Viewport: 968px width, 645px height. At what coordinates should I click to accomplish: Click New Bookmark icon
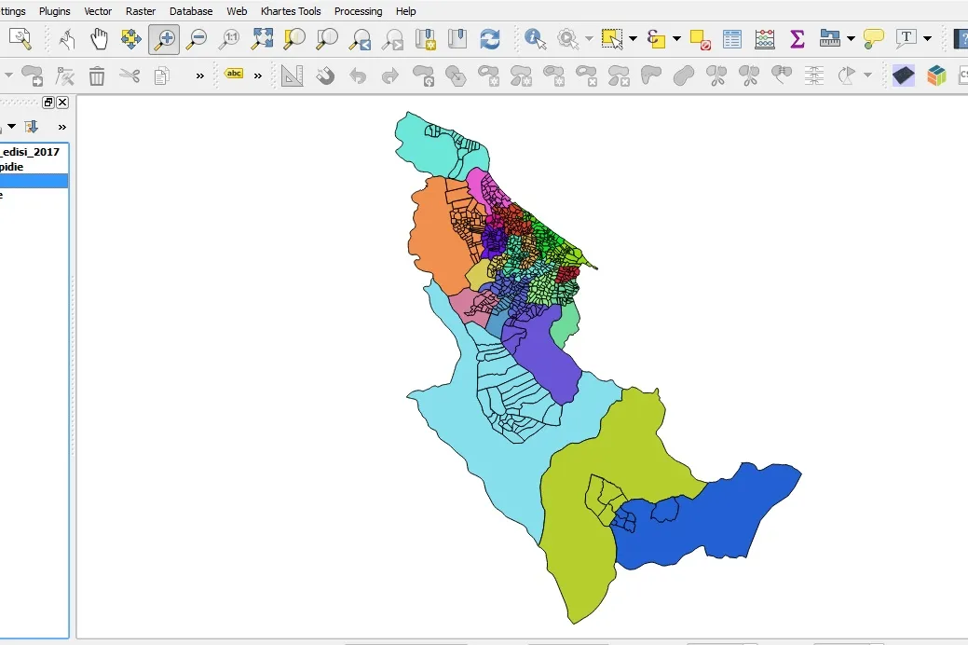(x=426, y=39)
